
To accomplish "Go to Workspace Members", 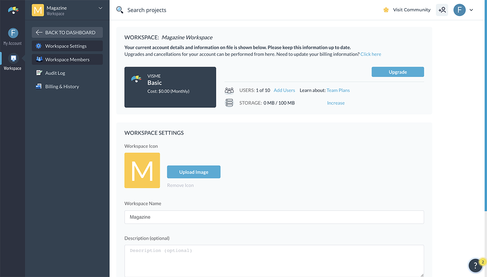I will [67, 60].
